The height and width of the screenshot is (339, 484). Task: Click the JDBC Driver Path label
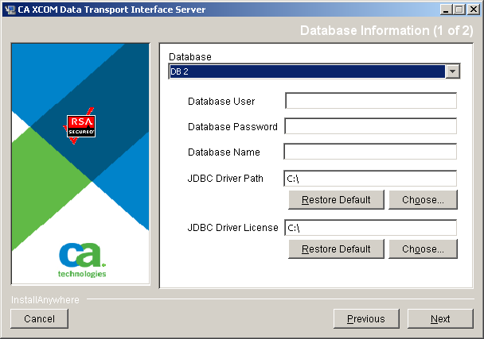(225, 179)
